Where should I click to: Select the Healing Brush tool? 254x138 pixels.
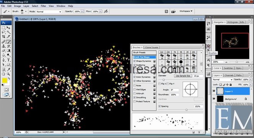(x=3, y=42)
